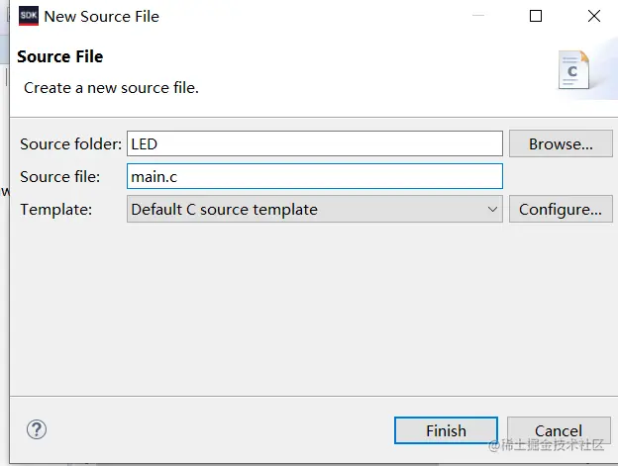Click the C source file banner icon

click(x=574, y=69)
